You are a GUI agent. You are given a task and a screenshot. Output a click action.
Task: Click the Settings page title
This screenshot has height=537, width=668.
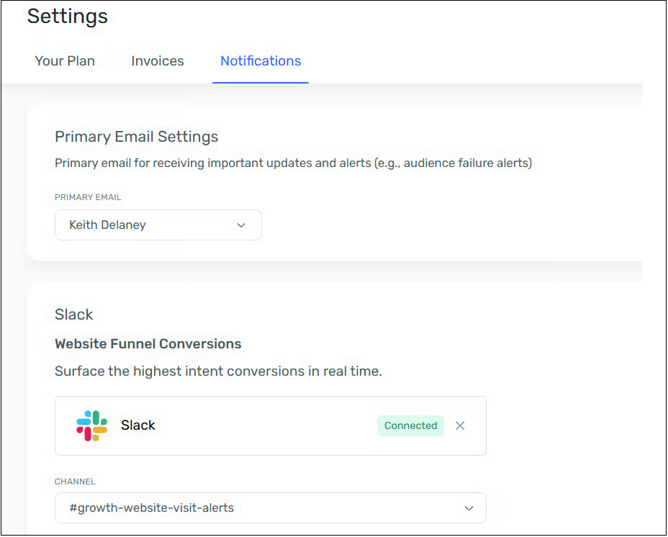(x=68, y=16)
